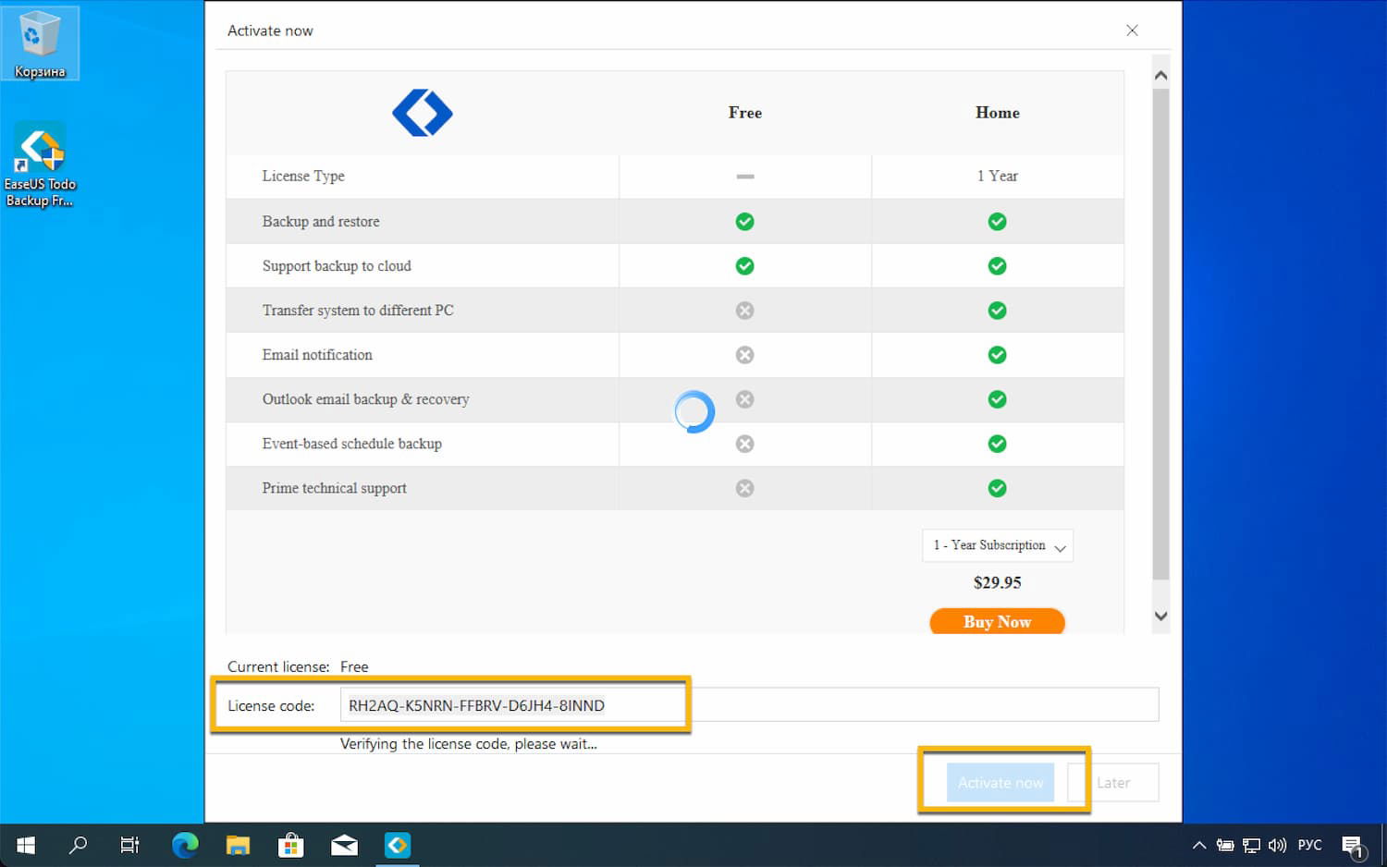The width and height of the screenshot is (1387, 867).
Task: Click the gray cross for Transfer system under Free
Action: coord(744,310)
